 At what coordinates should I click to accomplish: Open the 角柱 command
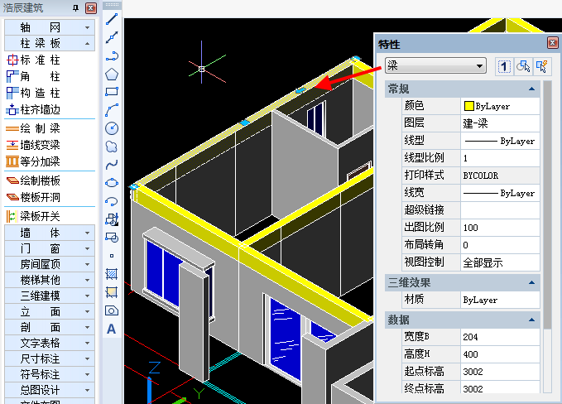pyautogui.click(x=33, y=76)
